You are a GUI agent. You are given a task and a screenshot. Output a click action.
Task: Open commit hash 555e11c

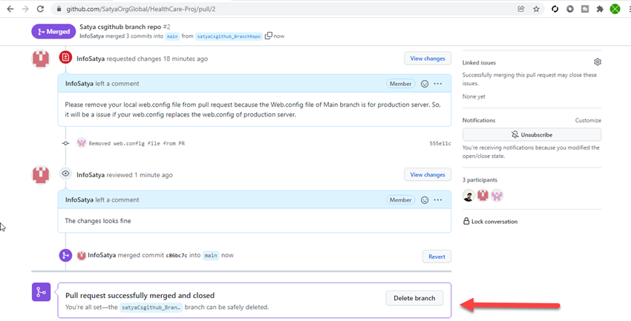click(x=440, y=143)
